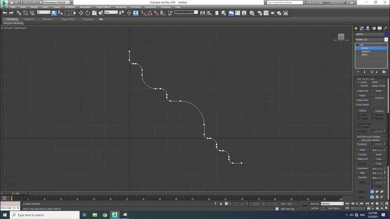This screenshot has width=390, height=219.
Task: Activate the Select and Rotate tool
Action: [x=87, y=13]
